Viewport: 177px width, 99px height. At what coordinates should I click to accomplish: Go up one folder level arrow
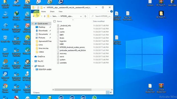pos(45,16)
